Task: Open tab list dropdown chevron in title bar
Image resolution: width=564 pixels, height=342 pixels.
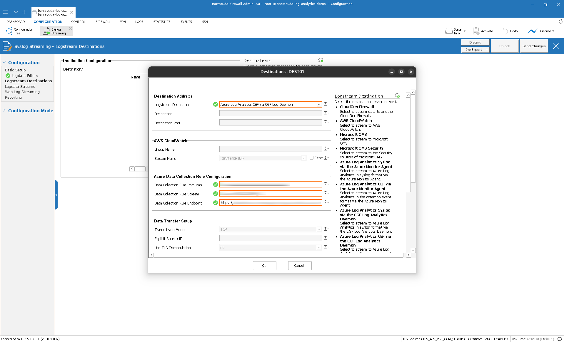Action: [x=16, y=12]
